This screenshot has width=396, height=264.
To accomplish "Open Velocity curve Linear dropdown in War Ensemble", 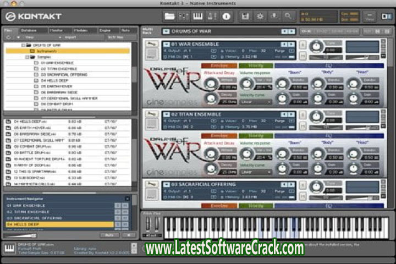I will [x=255, y=102].
